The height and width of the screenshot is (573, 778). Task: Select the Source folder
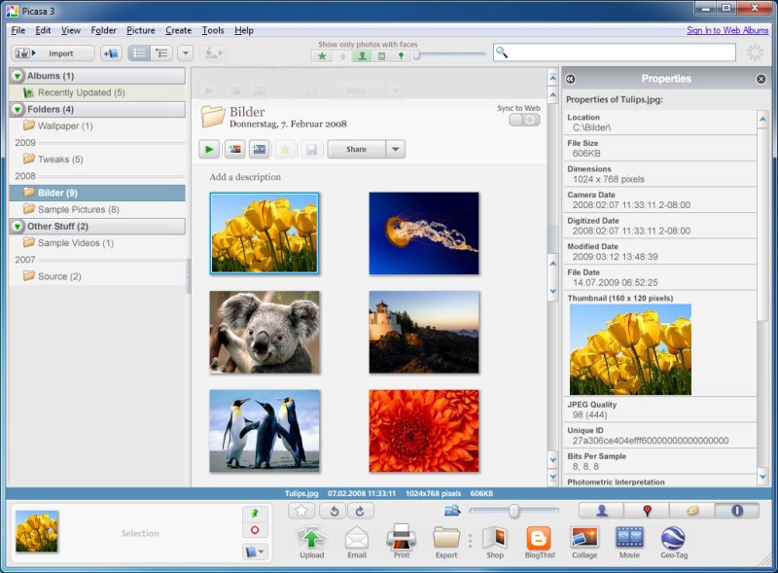click(x=97, y=276)
